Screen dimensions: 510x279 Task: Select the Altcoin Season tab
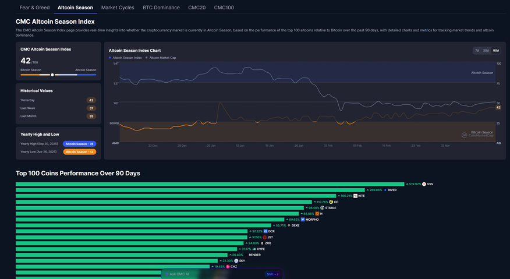[75, 8]
